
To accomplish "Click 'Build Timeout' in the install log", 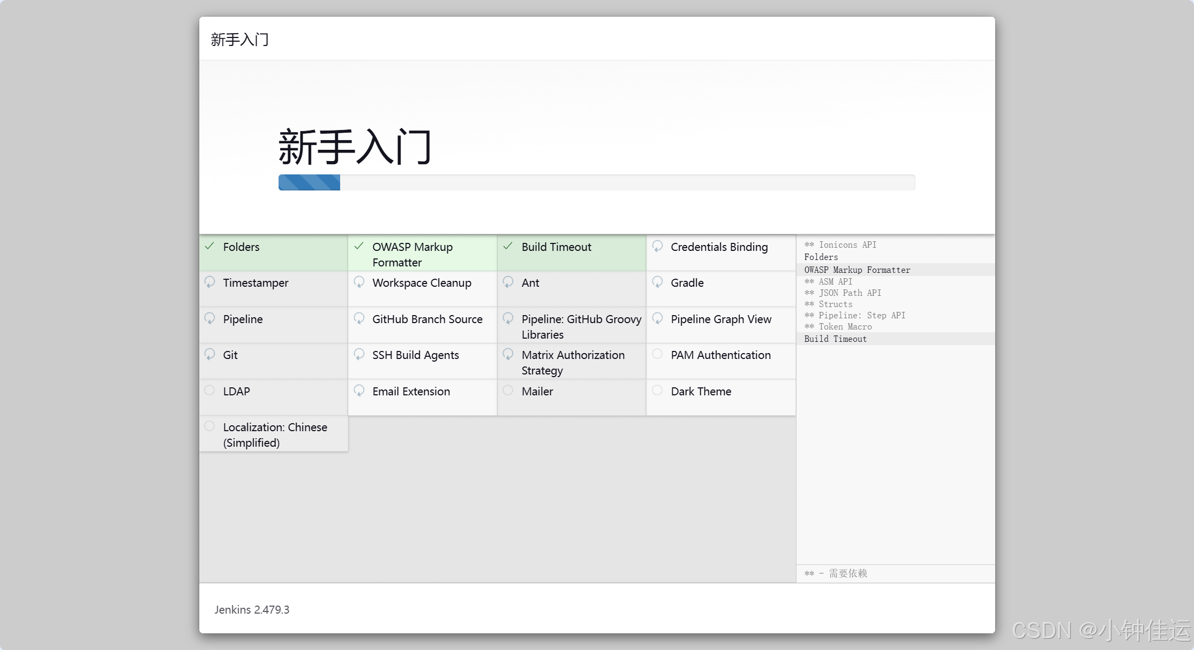I will click(x=836, y=339).
